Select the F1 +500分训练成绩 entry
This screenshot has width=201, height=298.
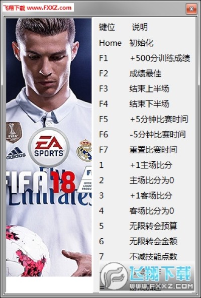point(144,58)
